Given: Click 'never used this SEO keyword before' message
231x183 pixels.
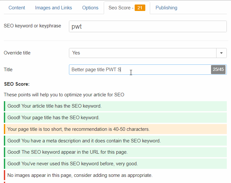Looking at the screenshot, I should [x=115, y=164].
